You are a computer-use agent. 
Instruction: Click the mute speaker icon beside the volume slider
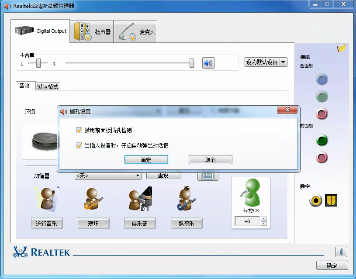pos(208,63)
